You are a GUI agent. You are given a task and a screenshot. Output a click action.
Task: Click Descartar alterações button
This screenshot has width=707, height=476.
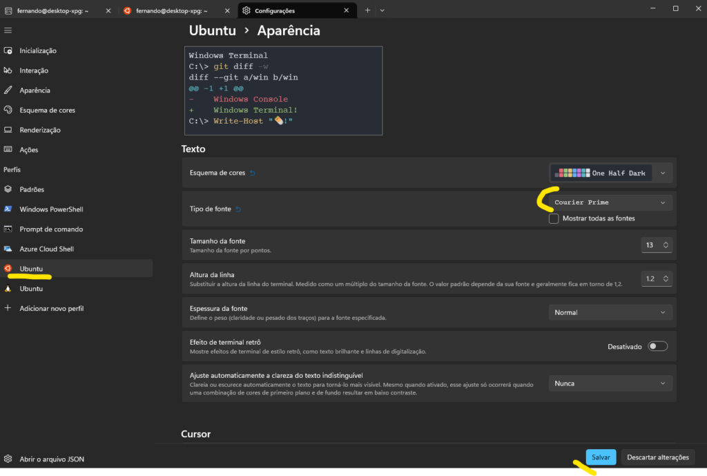(x=658, y=457)
